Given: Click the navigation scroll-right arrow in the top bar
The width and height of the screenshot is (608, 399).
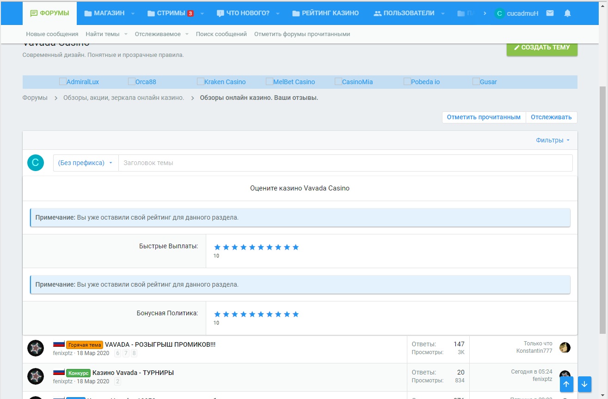Looking at the screenshot, I should (x=485, y=13).
